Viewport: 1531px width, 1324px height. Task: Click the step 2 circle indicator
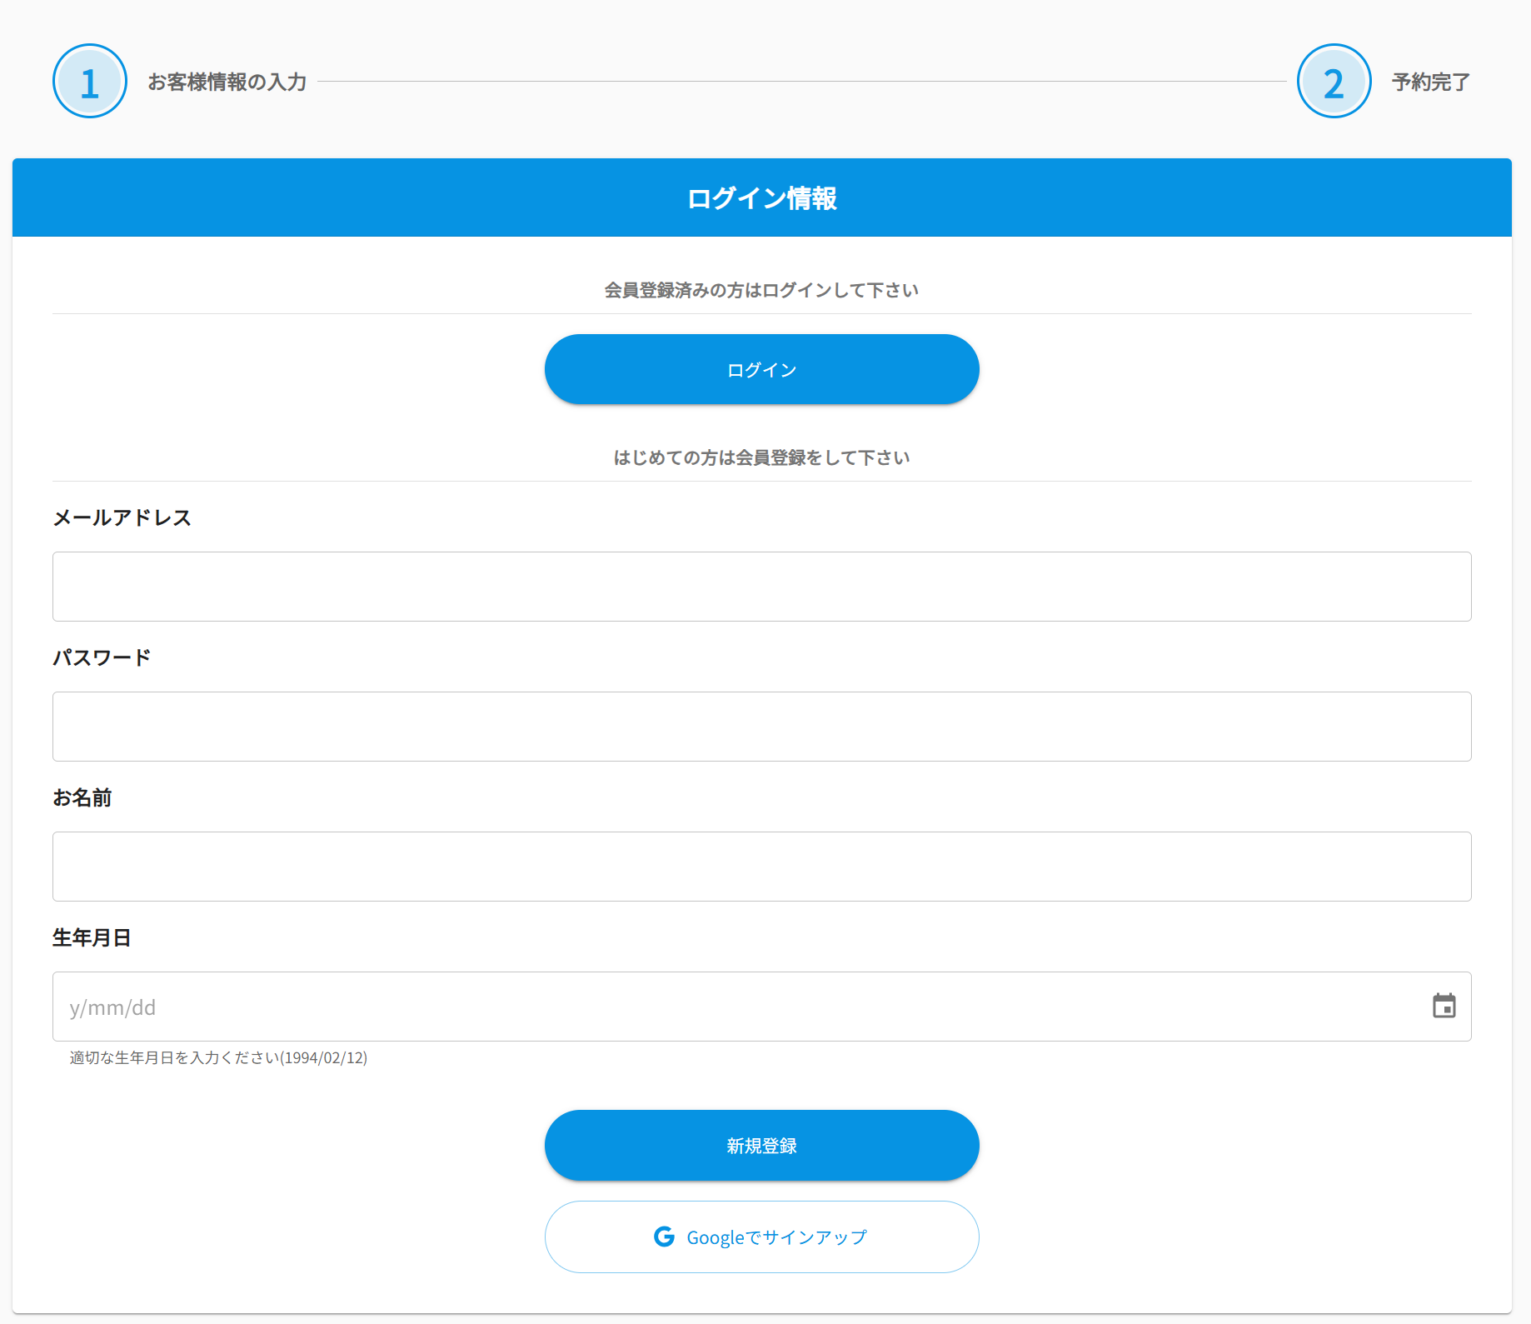click(x=1334, y=82)
